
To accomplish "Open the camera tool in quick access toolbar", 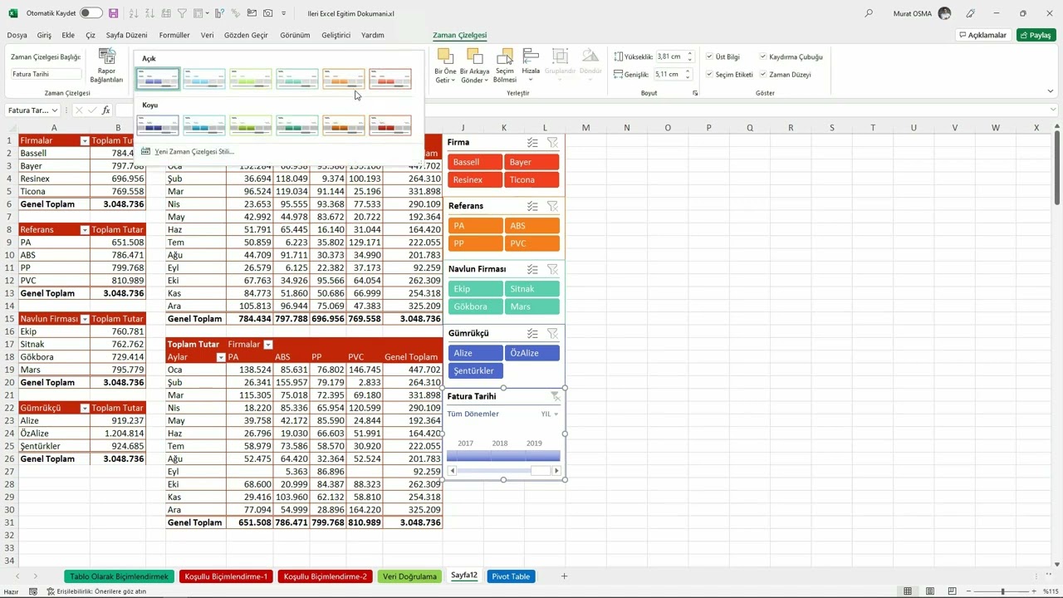I will pos(267,13).
